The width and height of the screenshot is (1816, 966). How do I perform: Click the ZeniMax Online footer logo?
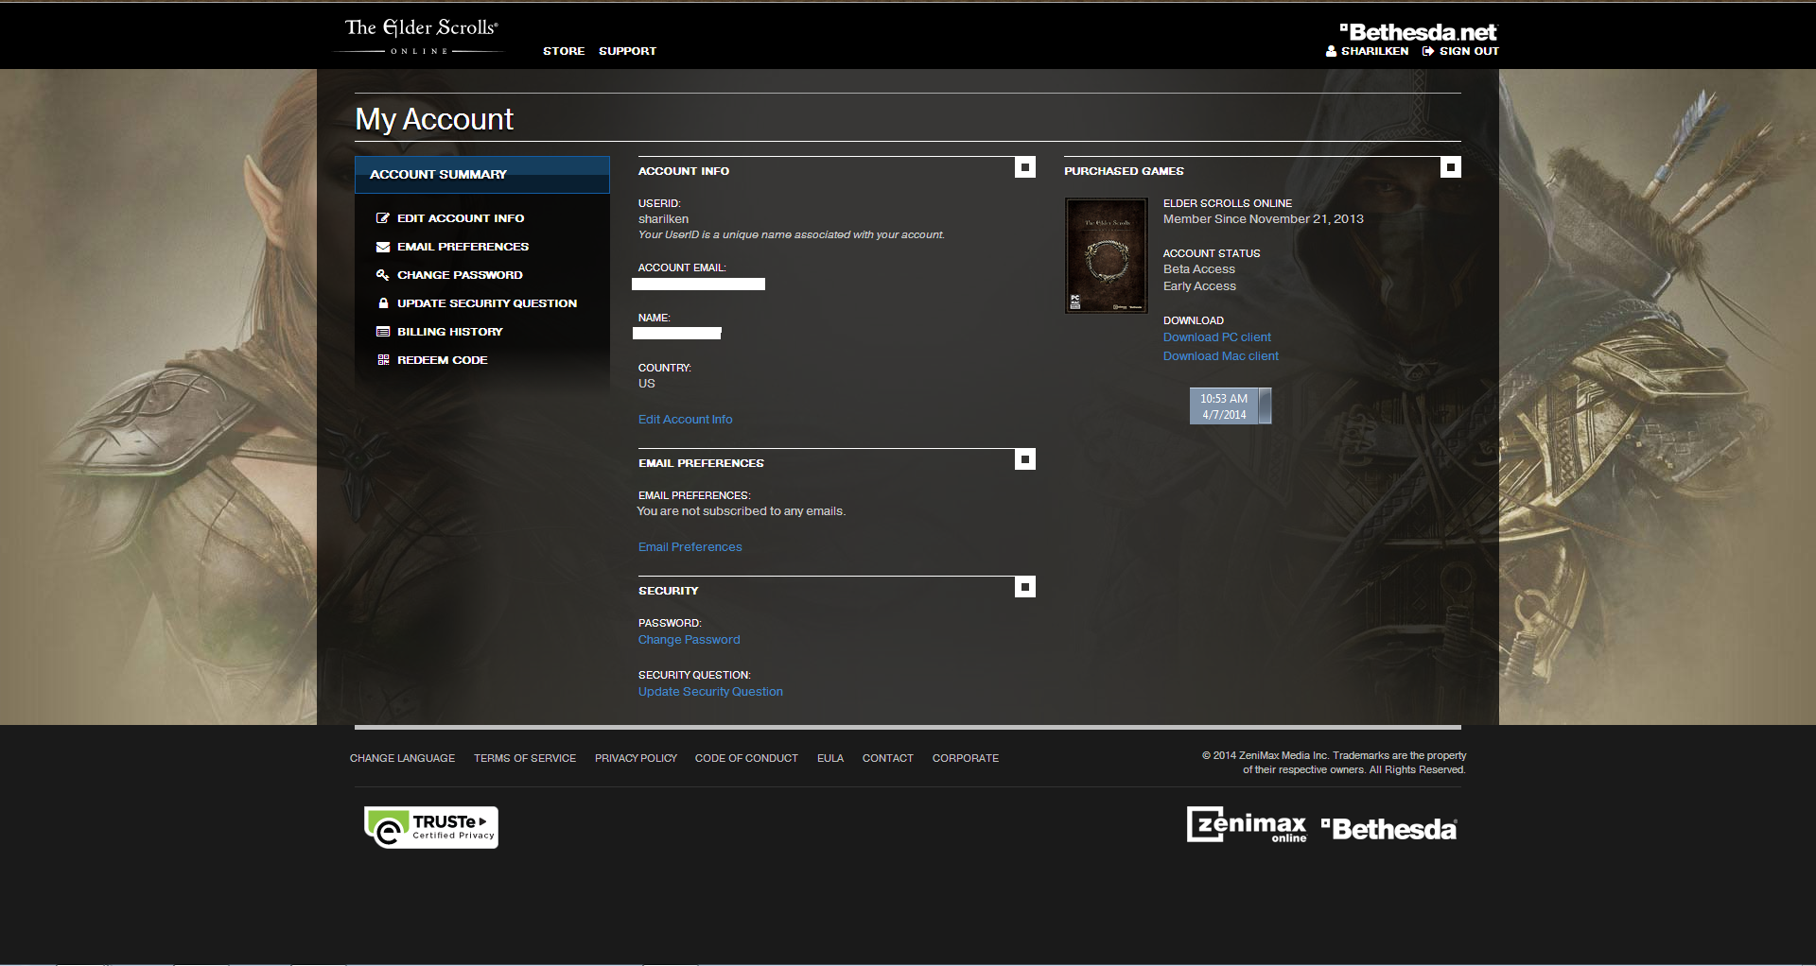point(1247,825)
